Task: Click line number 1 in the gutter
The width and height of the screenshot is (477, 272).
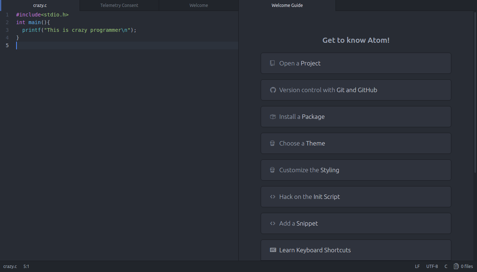Action: click(x=7, y=15)
